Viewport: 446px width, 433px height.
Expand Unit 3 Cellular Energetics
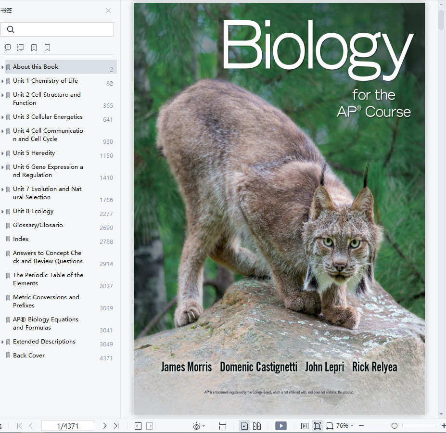tap(2, 117)
